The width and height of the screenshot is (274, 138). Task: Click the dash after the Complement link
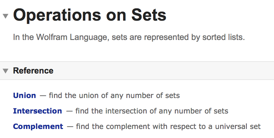(70, 127)
